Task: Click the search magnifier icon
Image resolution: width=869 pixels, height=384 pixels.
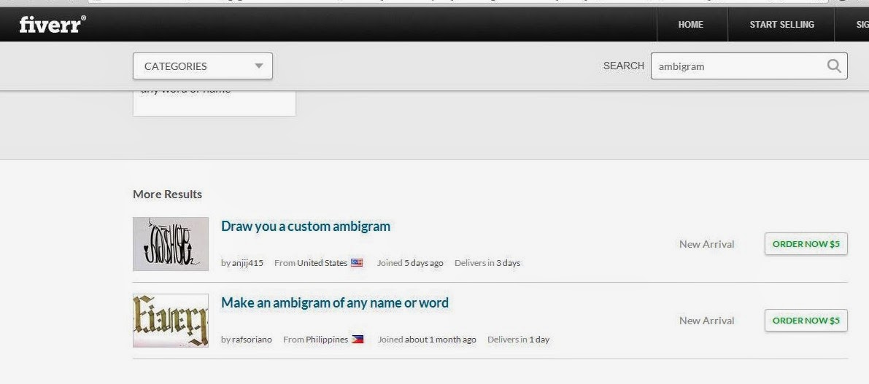Action: coord(834,66)
